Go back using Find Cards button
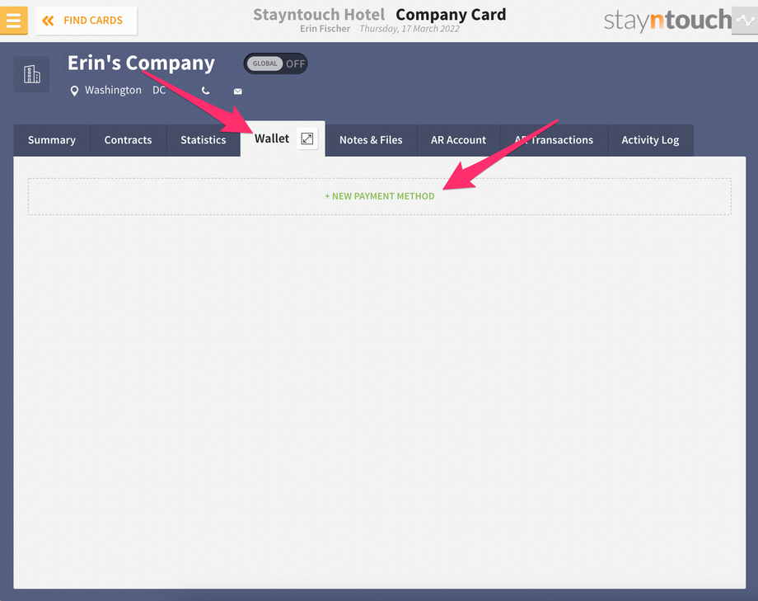 pyautogui.click(x=86, y=21)
